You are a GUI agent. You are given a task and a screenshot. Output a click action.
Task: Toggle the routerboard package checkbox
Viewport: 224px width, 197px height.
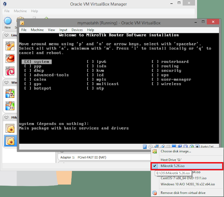coord(155,61)
